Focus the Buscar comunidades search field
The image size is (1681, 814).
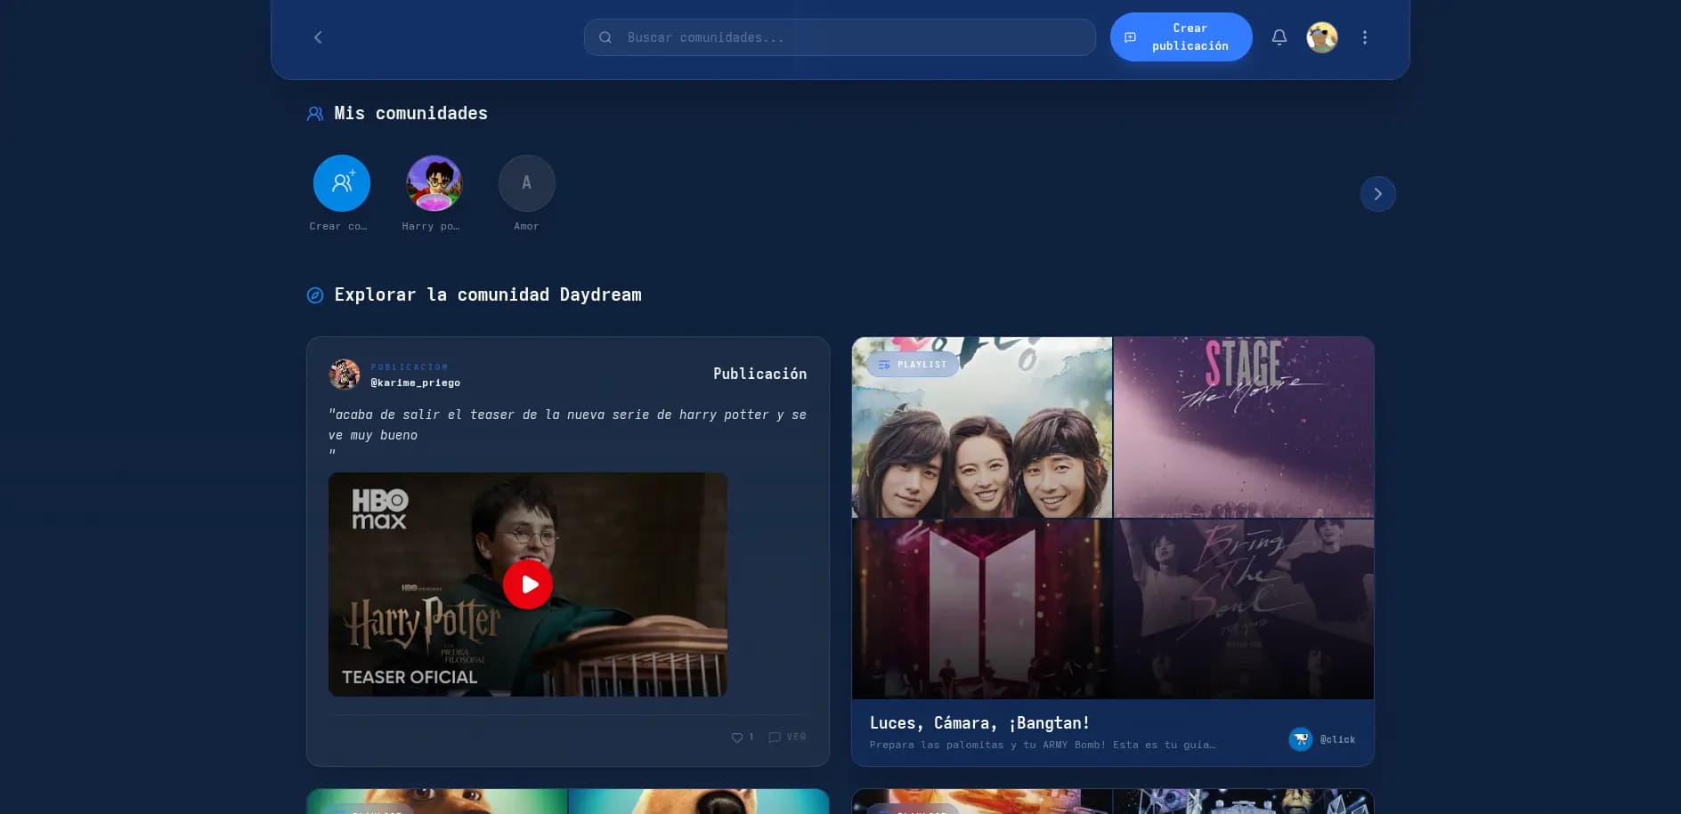coord(840,37)
